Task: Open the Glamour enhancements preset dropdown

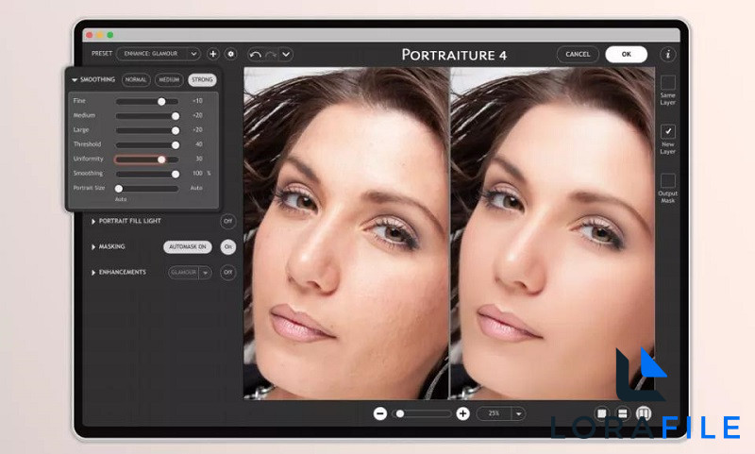Action: [190, 273]
